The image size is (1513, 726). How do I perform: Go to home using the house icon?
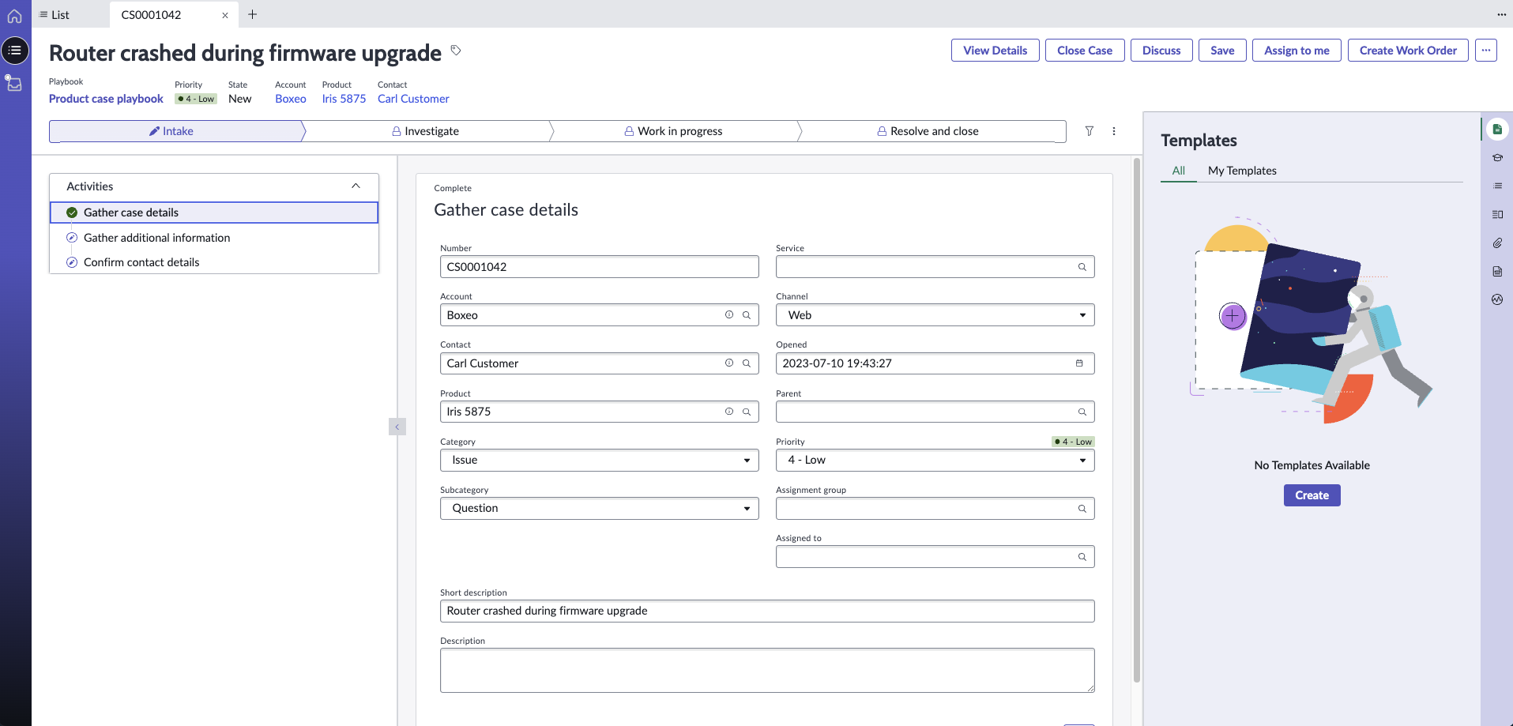[x=15, y=15]
